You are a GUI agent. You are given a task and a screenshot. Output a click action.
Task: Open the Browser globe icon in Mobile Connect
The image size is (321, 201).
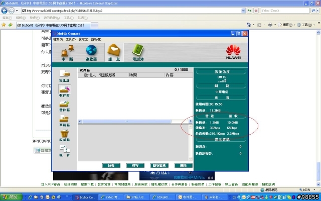(x=91, y=53)
